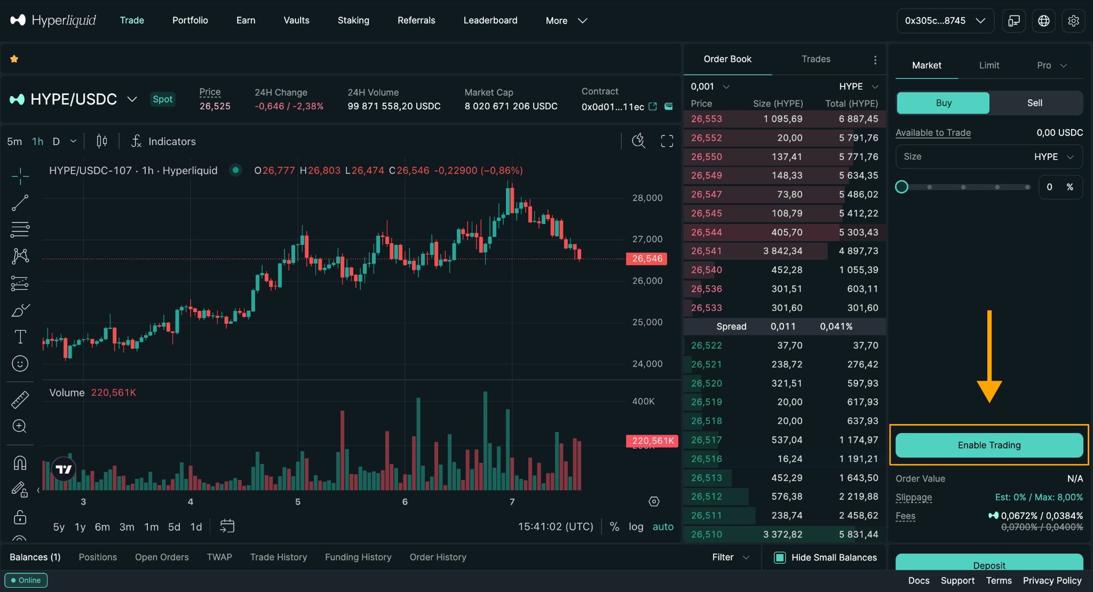Open the forecasting and position tool
The width and height of the screenshot is (1093, 592).
click(x=20, y=283)
